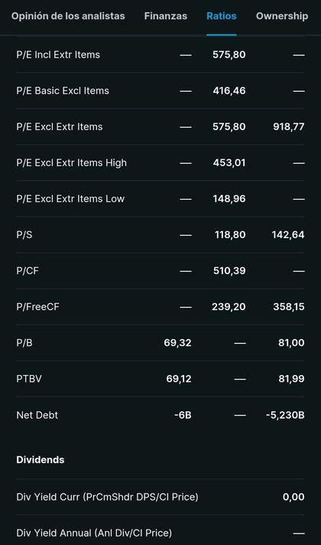Image resolution: width=321 pixels, height=545 pixels.
Task: Click the P/S value 118,80
Action: (x=230, y=235)
